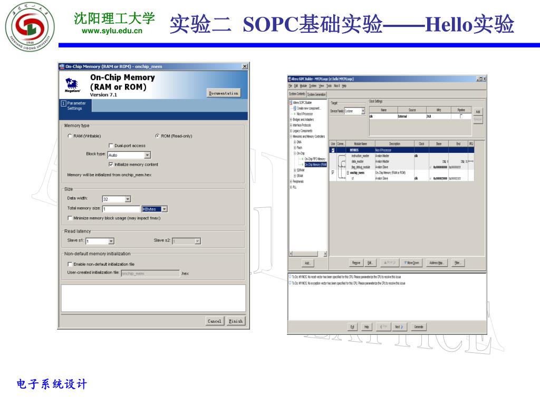Click the On-Chip Memory dialog title bar icon

click(x=62, y=66)
